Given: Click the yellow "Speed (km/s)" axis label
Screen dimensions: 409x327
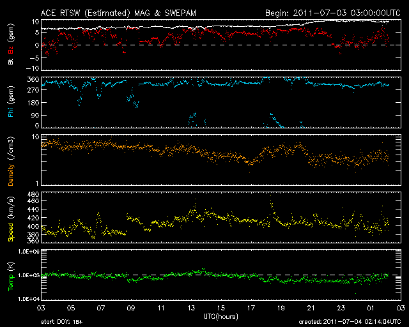Looking at the screenshot, I should tap(10, 219).
